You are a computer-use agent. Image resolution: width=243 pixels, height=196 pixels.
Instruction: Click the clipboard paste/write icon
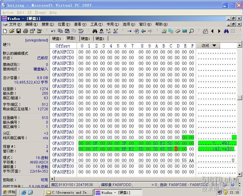tap(67, 31)
